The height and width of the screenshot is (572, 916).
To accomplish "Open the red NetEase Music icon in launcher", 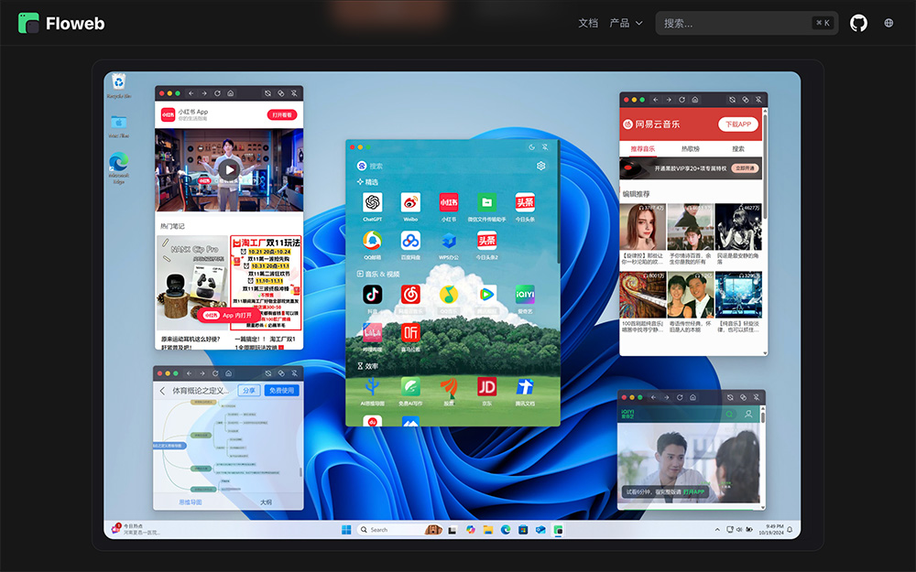I will (410, 295).
